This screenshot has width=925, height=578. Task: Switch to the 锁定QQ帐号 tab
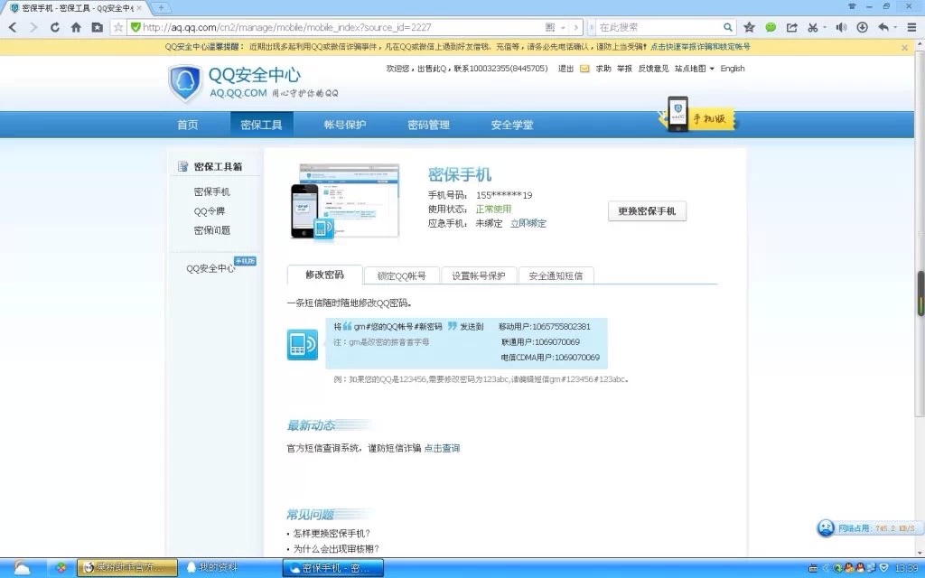click(402, 275)
